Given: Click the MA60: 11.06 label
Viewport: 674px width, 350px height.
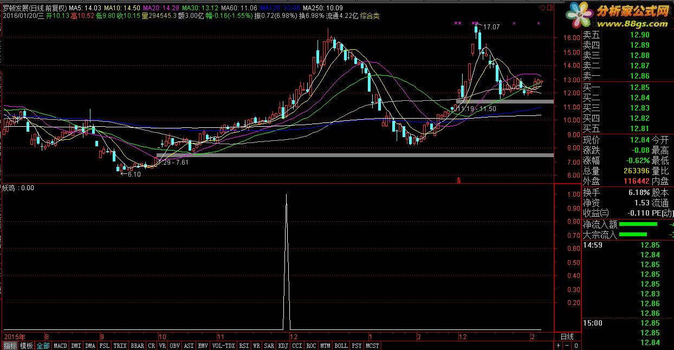Looking at the screenshot, I should (239, 8).
